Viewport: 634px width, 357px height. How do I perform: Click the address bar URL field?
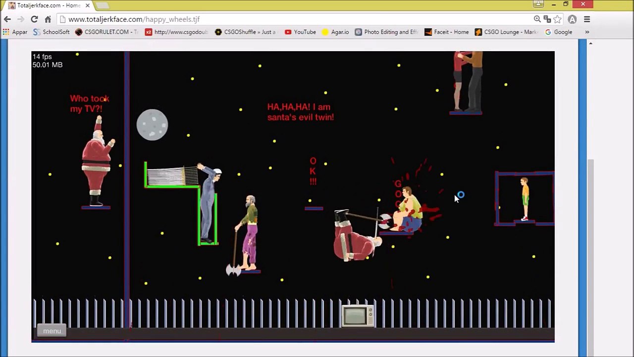click(x=295, y=19)
